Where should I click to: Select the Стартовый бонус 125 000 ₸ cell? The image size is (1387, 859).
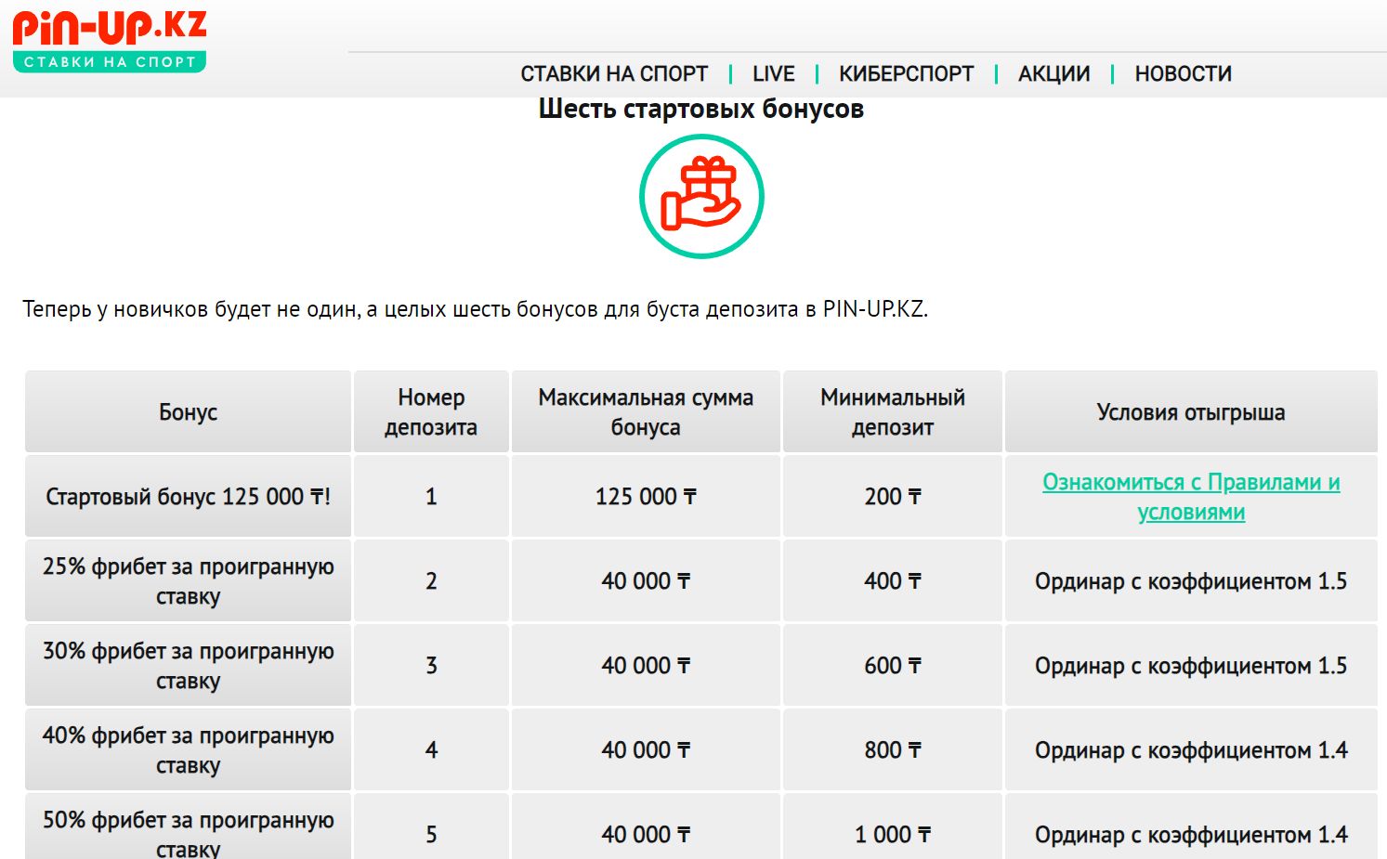coord(188,496)
